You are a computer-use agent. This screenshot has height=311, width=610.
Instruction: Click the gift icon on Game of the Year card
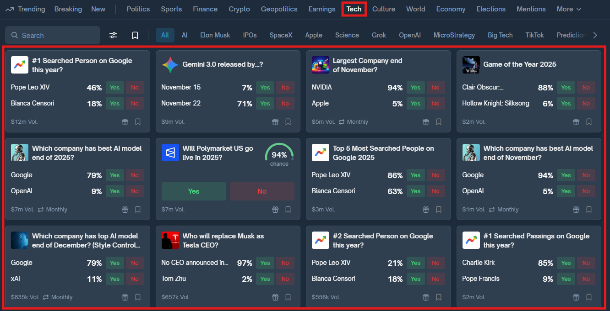576,121
